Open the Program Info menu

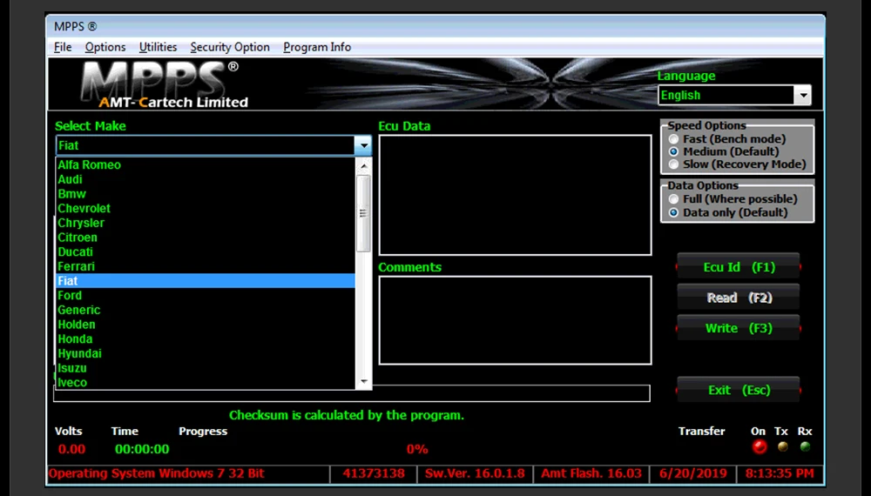[317, 47]
